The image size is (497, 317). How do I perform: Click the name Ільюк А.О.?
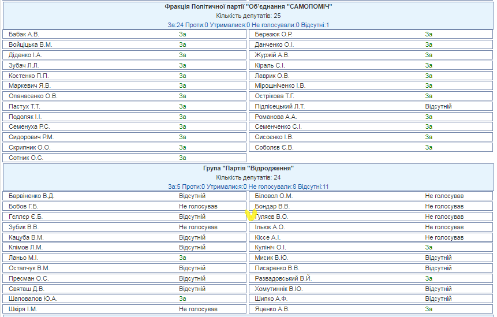point(270,228)
